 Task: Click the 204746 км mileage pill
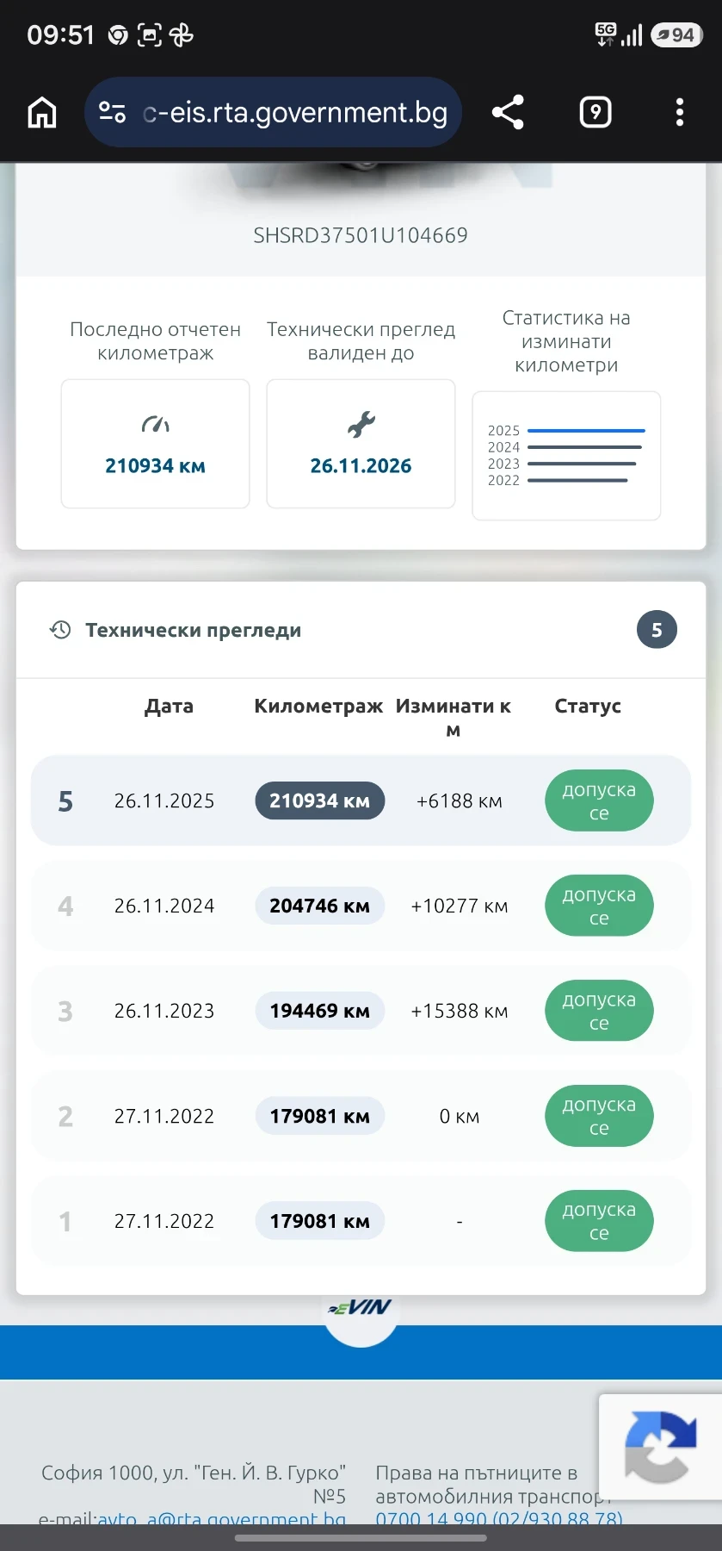pos(320,906)
